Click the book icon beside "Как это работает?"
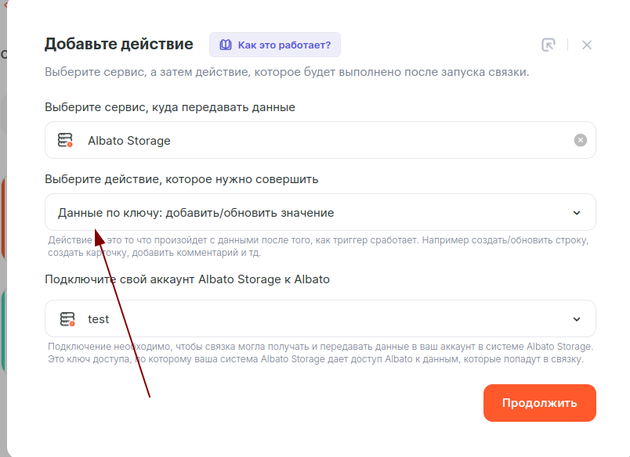The height and width of the screenshot is (457, 630). [226, 45]
